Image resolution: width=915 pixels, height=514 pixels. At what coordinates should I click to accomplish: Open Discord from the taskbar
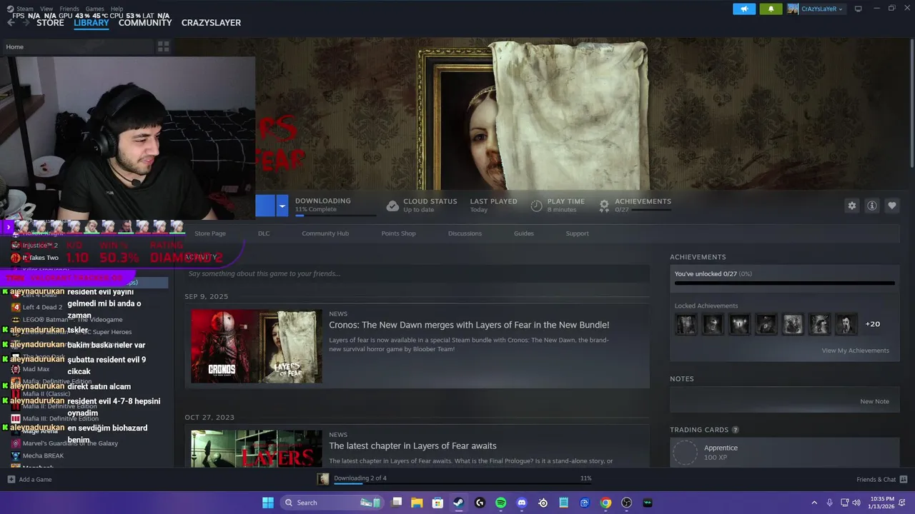[522, 503]
